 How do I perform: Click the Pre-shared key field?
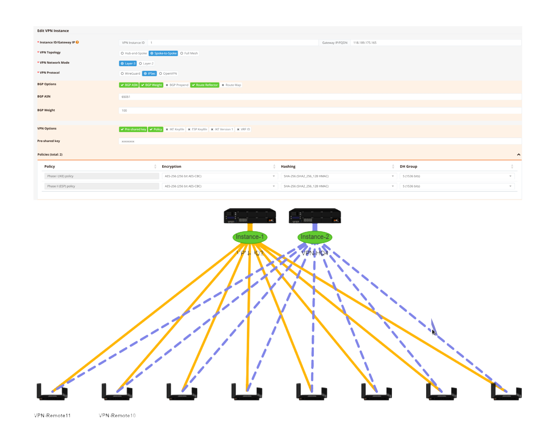click(x=320, y=141)
